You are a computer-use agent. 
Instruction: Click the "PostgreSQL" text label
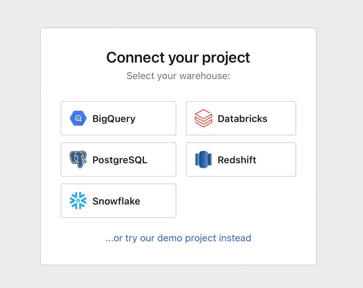click(120, 160)
